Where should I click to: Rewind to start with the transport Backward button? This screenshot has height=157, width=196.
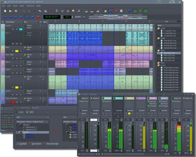click(x=5, y=17)
